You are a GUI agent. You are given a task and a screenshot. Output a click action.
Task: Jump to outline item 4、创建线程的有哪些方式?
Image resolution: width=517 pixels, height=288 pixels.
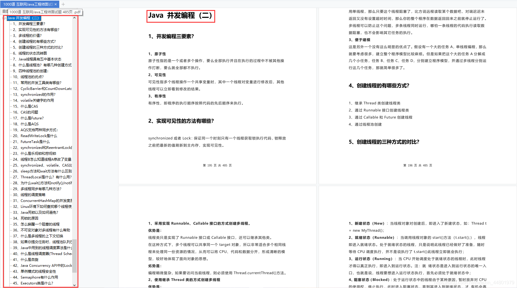point(34,42)
